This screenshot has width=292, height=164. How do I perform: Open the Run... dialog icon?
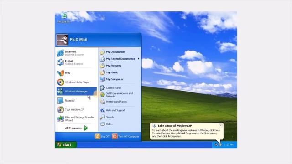coord(102,124)
